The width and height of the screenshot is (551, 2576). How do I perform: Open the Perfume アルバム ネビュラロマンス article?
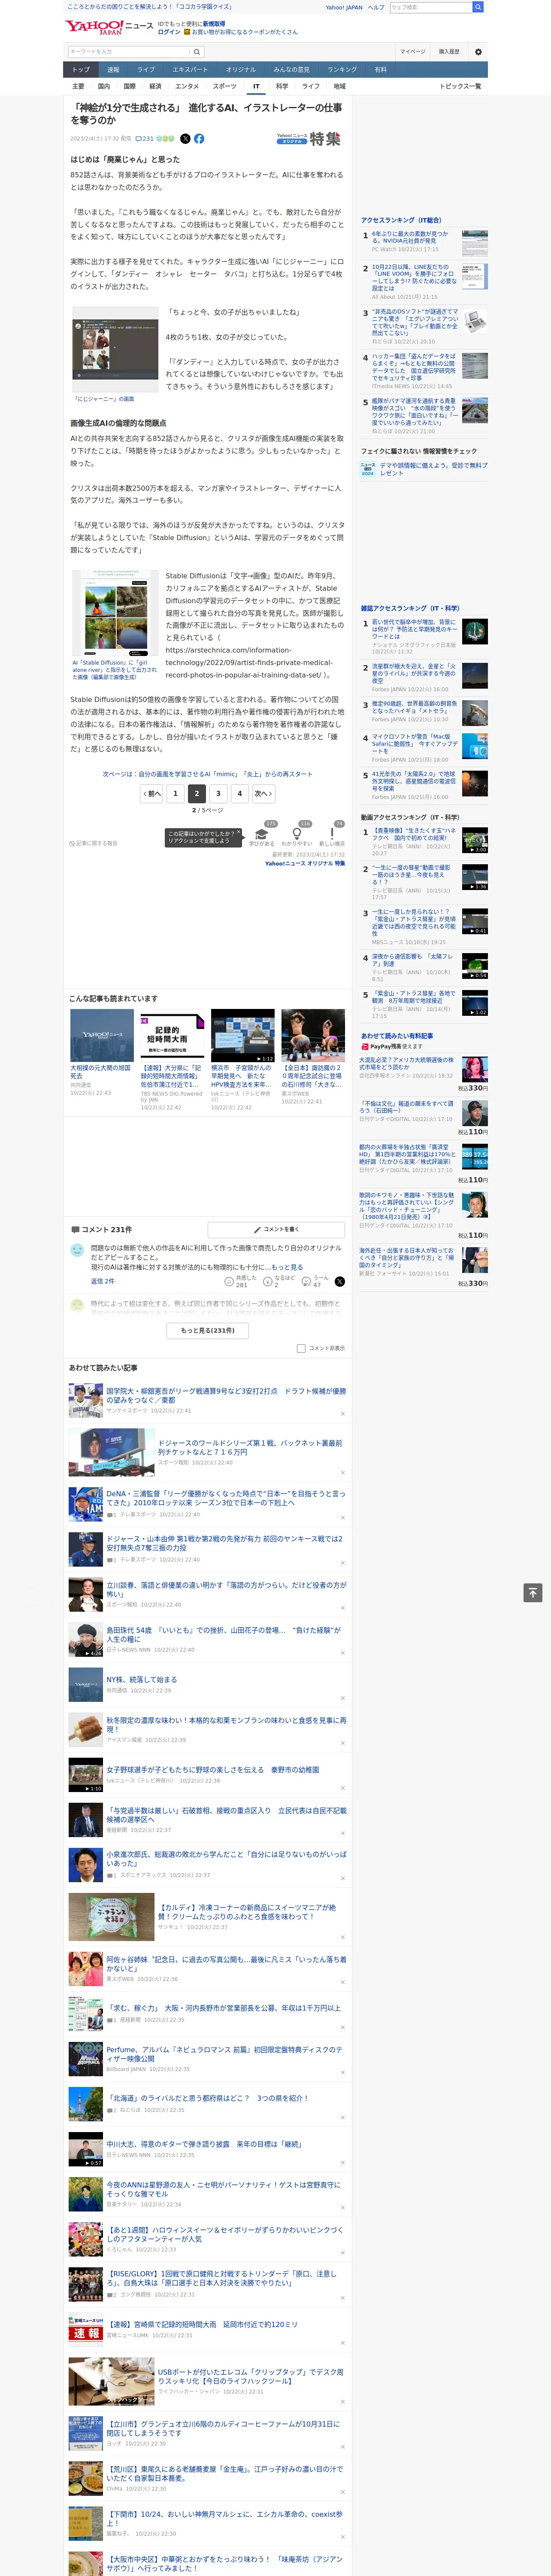click(x=224, y=2053)
